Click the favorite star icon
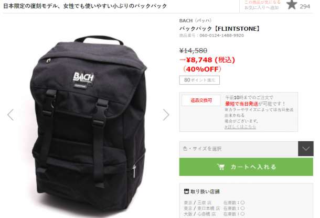Image resolution: width=320 pixels, height=218 pixels. [292, 5]
